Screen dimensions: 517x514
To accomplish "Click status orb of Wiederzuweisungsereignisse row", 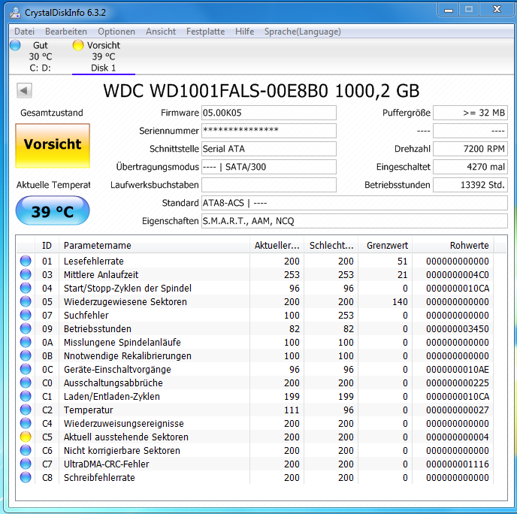I will coord(26,423).
